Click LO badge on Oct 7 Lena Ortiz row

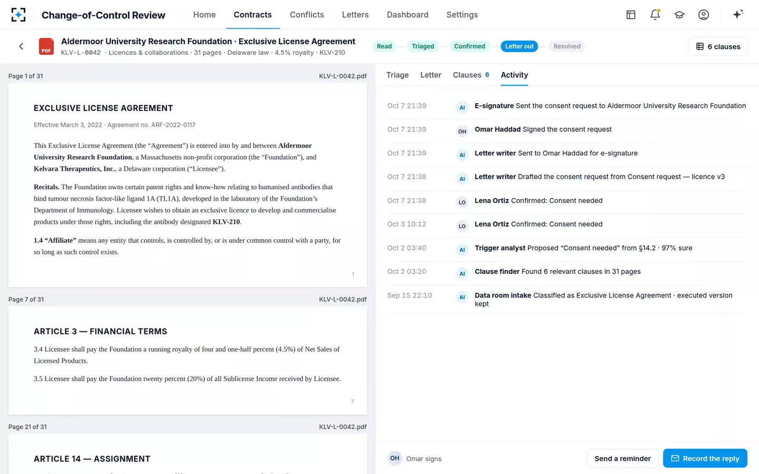(462, 203)
